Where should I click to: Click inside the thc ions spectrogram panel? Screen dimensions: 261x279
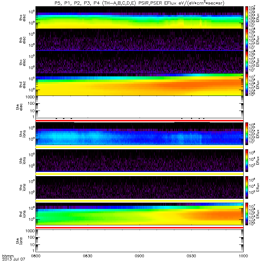140,187
